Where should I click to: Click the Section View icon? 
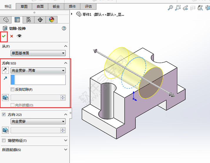coord(193,8)
